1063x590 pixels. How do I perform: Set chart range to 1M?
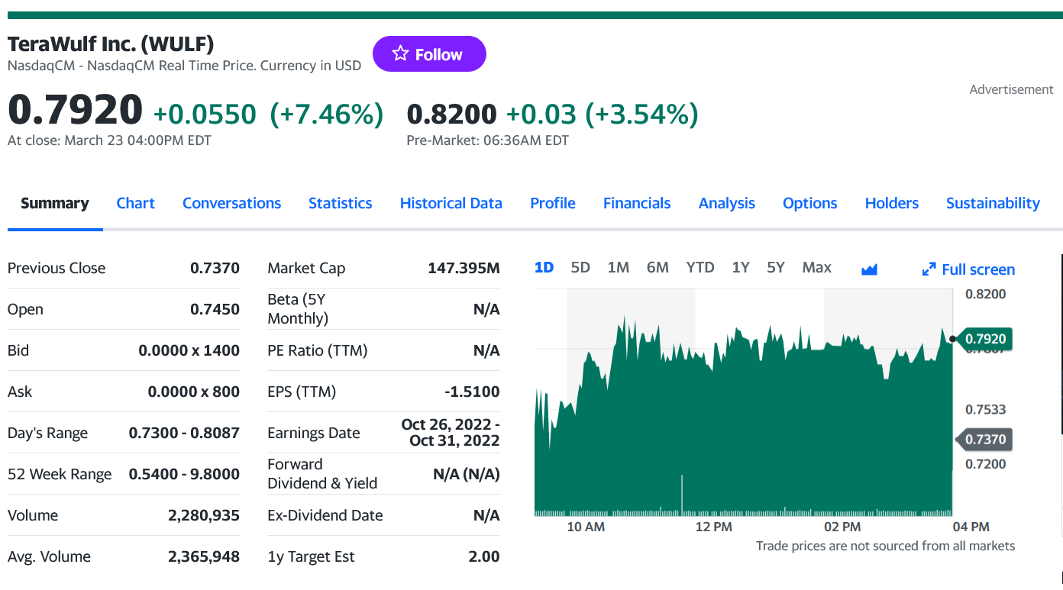click(618, 267)
